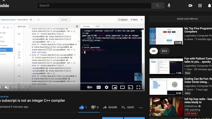Switch to the Console tab
The width and height of the screenshot is (212, 119).
tap(86, 26)
